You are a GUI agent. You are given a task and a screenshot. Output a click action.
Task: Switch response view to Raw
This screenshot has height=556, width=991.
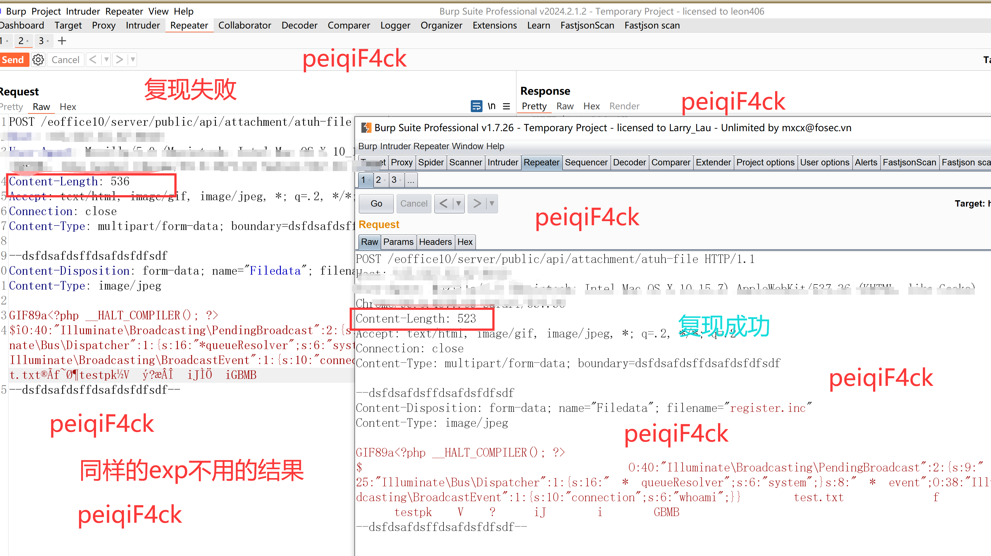[565, 106]
